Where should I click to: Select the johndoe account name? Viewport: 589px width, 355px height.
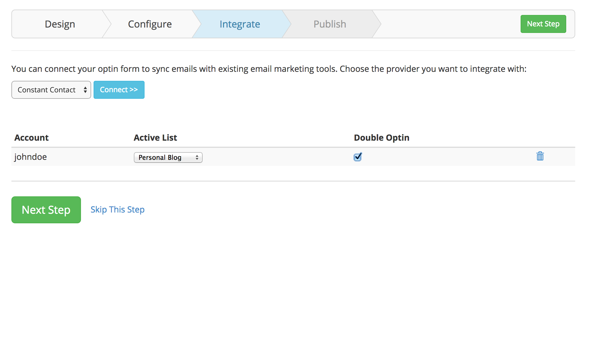pyautogui.click(x=31, y=157)
